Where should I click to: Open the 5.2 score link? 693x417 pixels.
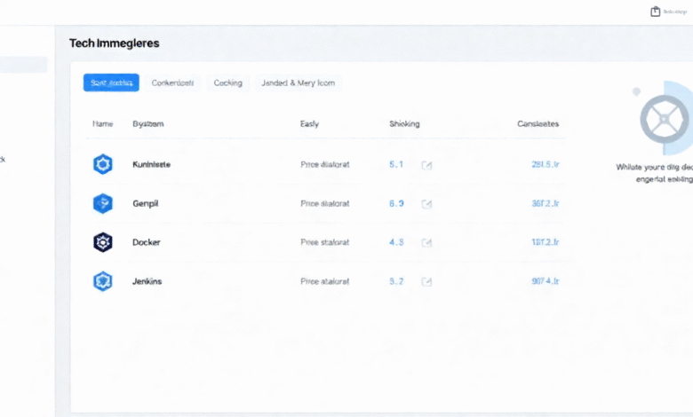396,281
